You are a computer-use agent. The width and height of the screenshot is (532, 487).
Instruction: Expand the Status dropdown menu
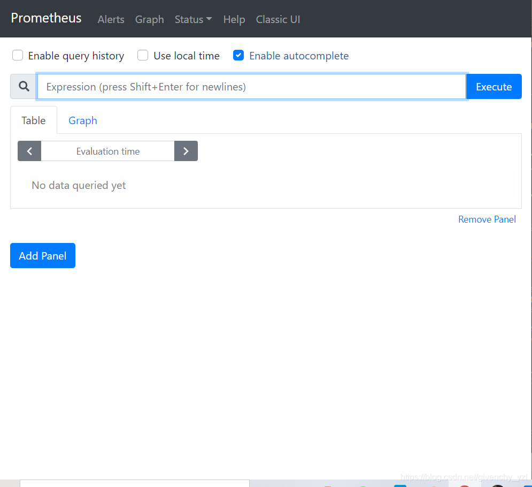(193, 19)
